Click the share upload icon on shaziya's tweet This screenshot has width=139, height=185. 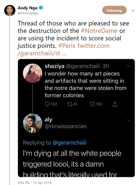click(x=115, y=104)
